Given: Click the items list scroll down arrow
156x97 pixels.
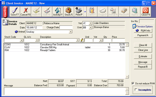Looking at the screenshot, I should coord(127,77).
